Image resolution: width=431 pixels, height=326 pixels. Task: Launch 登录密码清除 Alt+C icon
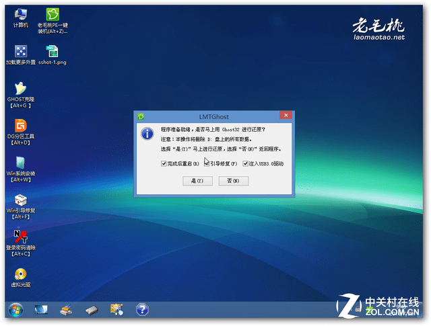tap(21, 243)
